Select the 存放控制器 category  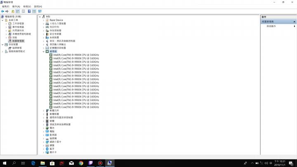point(55,31)
